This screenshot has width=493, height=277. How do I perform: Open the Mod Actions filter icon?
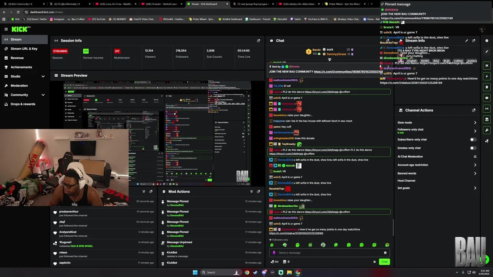point(252,191)
